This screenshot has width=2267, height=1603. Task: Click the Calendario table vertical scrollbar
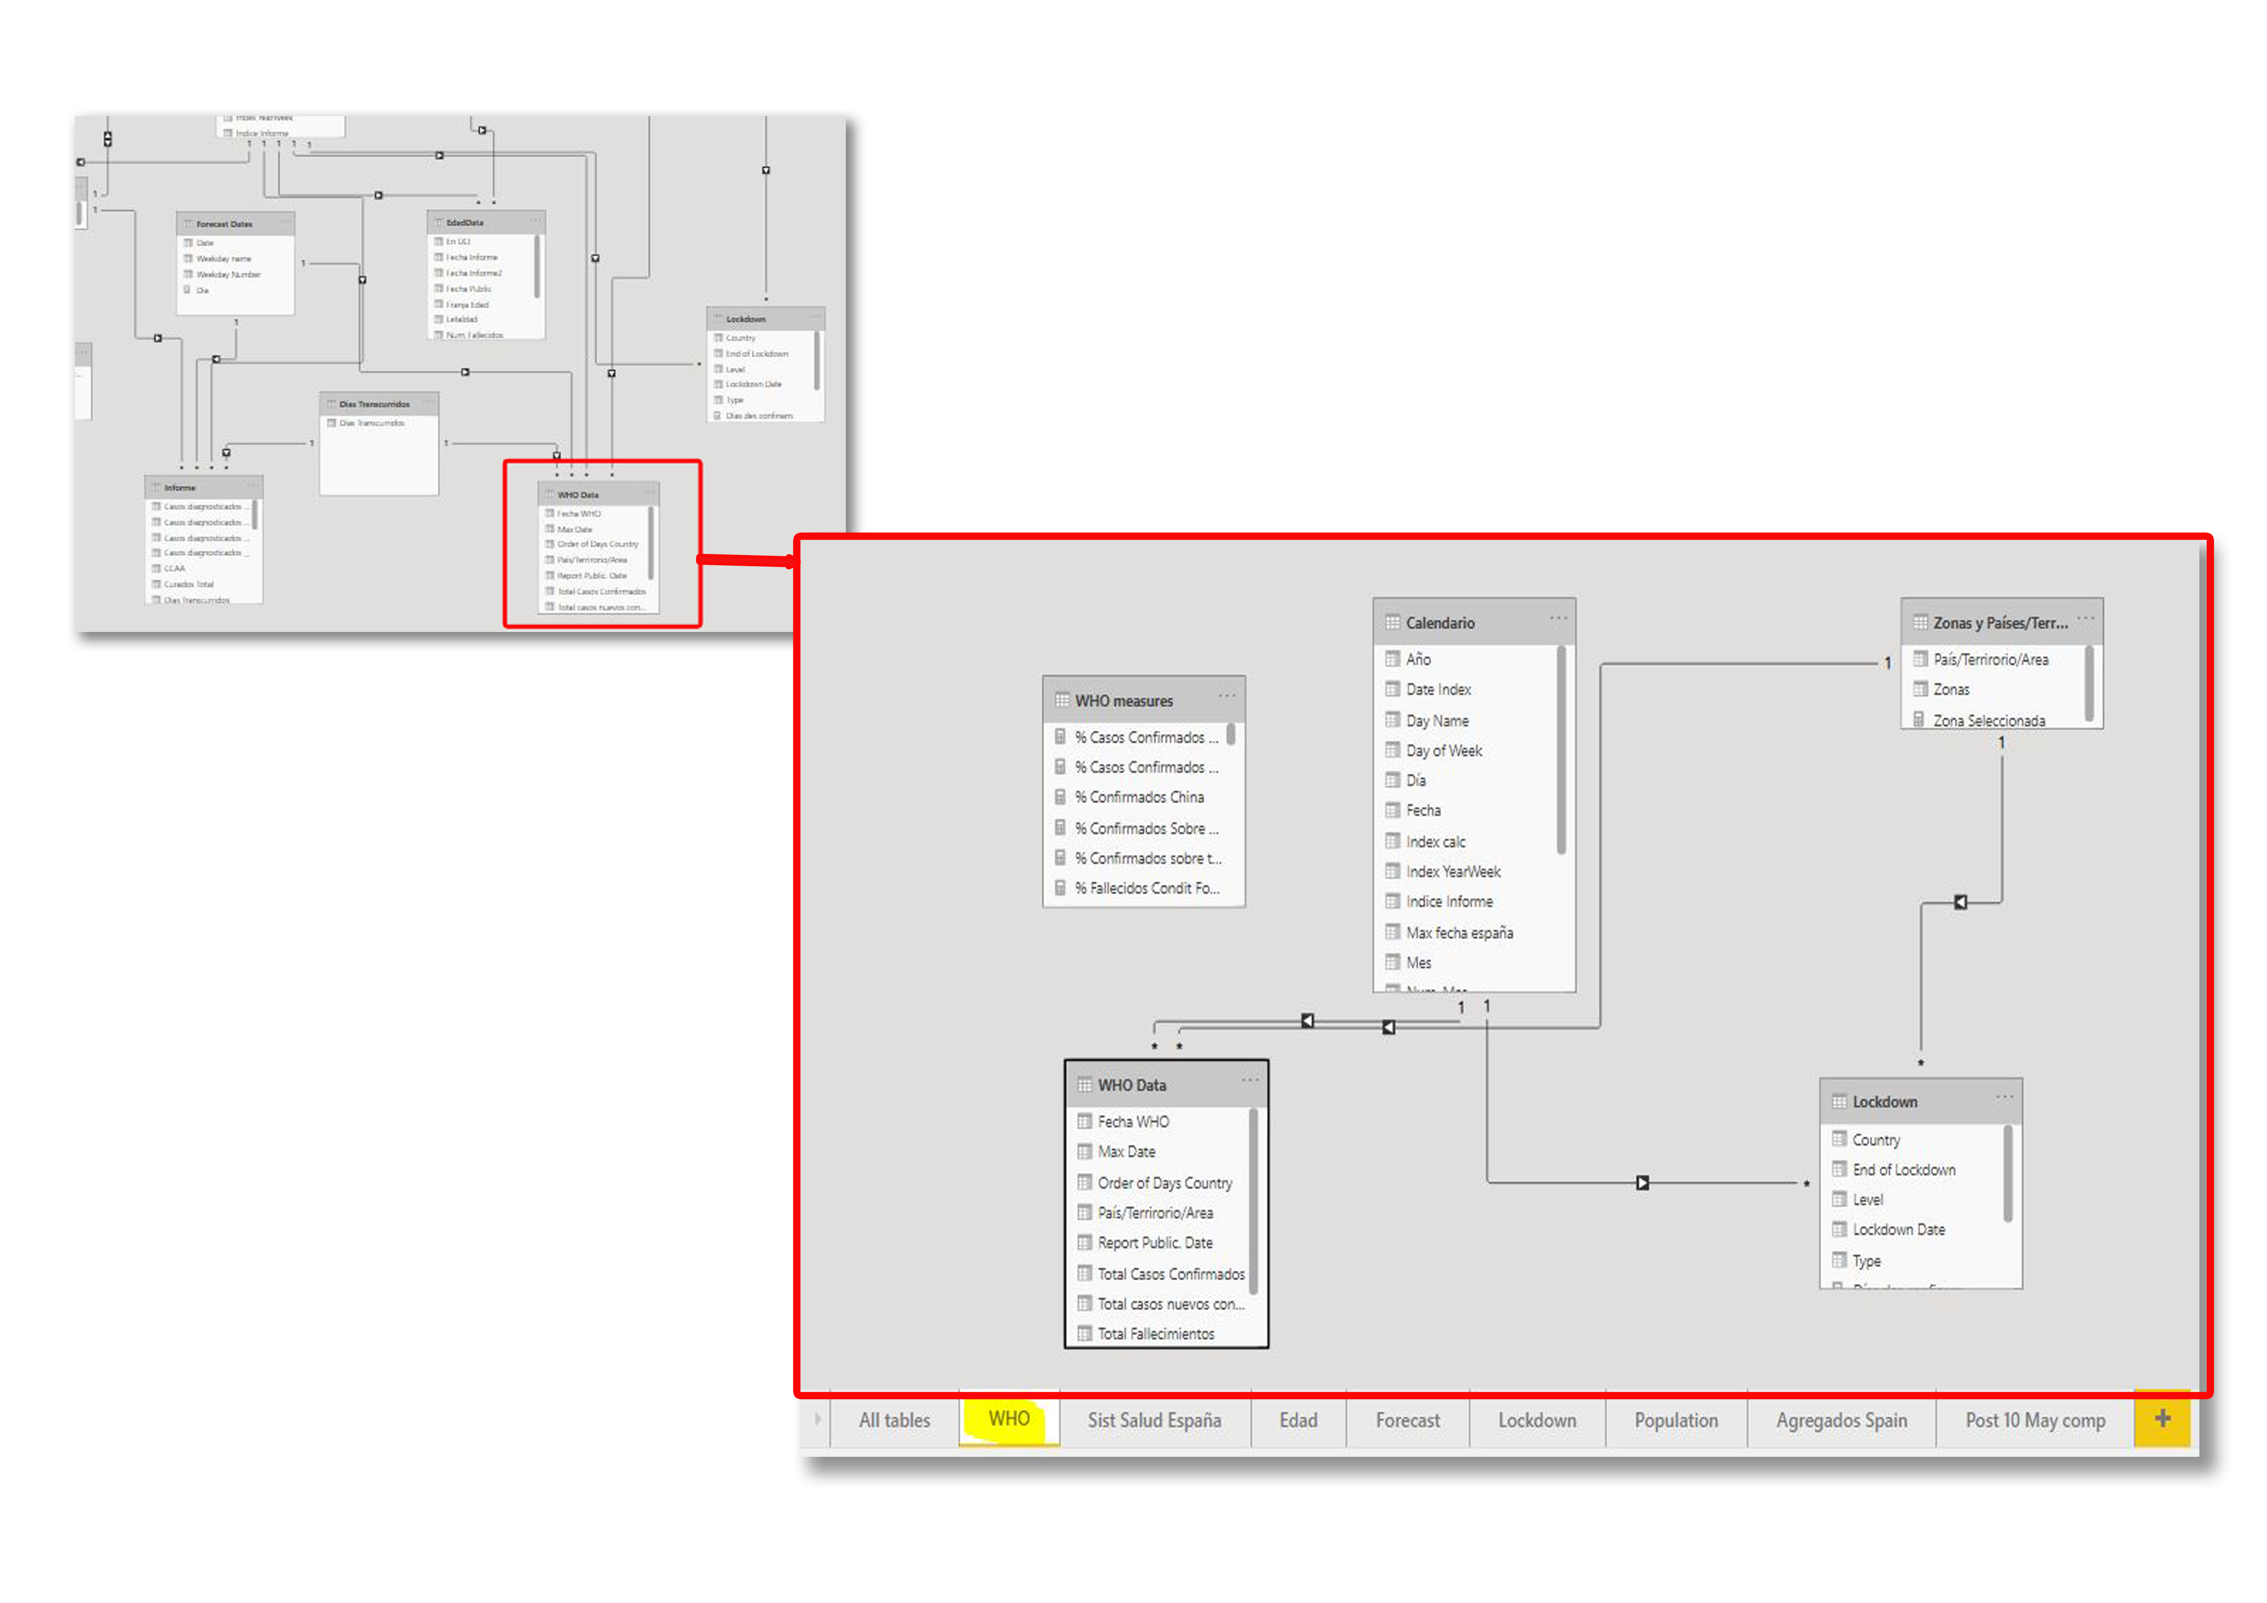click(x=1561, y=750)
